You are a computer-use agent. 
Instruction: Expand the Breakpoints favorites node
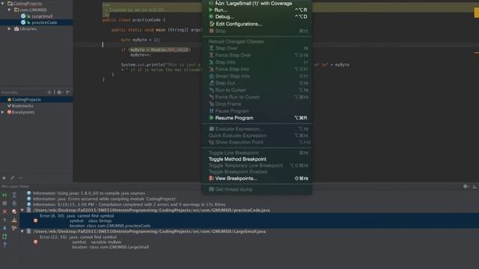[x=3, y=112]
